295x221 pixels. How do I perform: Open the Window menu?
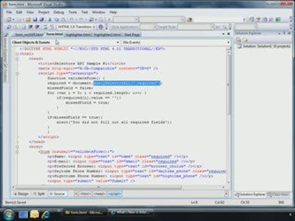coord(99,12)
